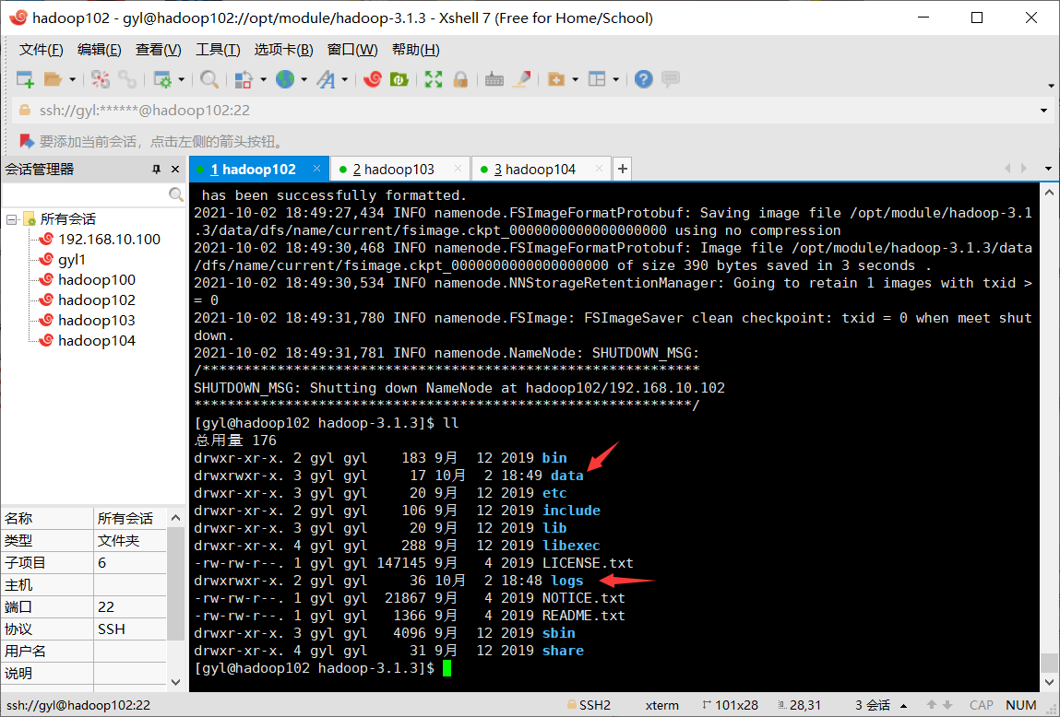Click the toolbar overflow arrow
Image resolution: width=1060 pixels, height=717 pixels.
point(1051,86)
